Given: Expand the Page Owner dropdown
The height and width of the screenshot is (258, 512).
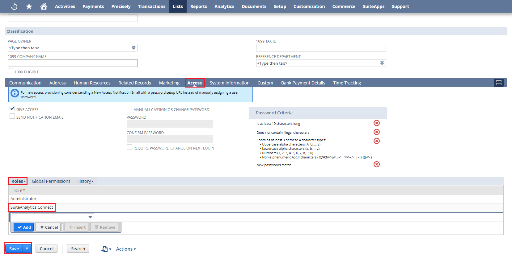Looking at the screenshot, I should (x=133, y=48).
